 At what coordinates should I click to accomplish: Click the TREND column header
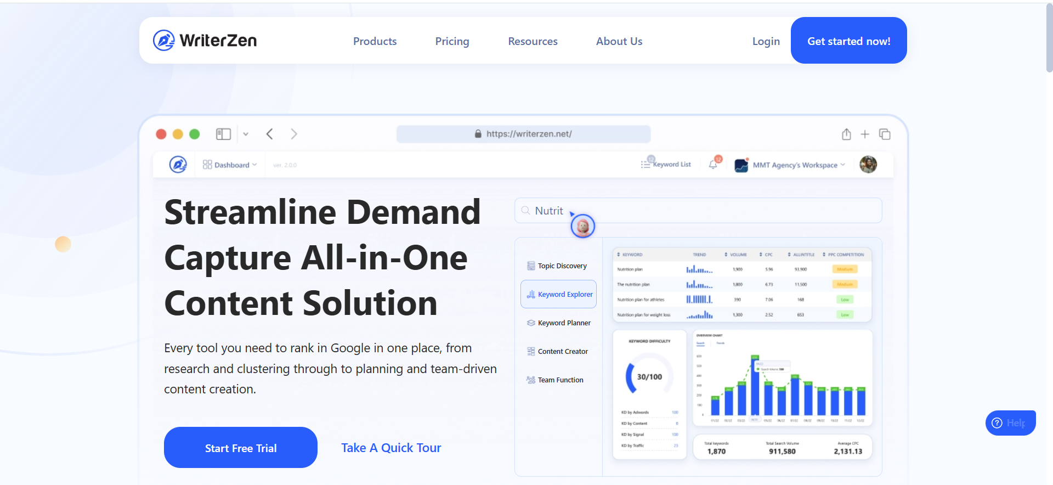tap(699, 255)
